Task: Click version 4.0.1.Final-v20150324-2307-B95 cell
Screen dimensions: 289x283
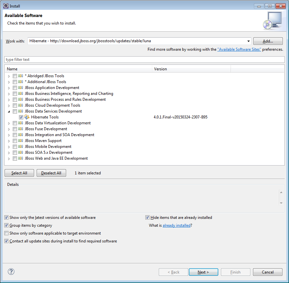Action: 180,117
